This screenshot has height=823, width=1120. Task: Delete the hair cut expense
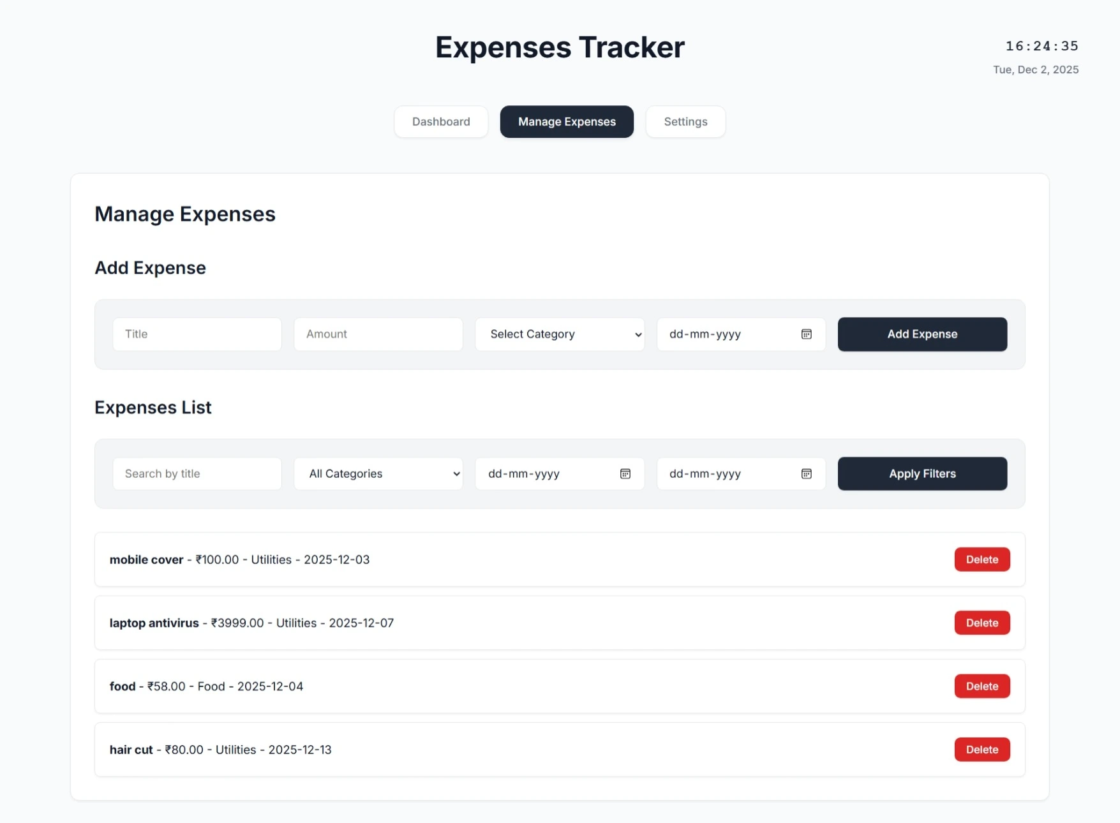click(x=982, y=750)
